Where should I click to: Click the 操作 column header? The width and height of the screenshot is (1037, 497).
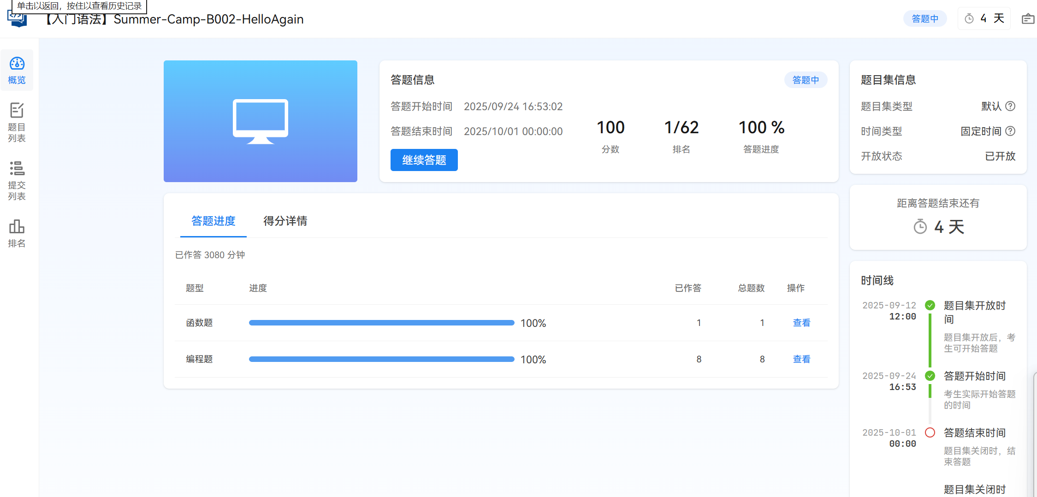(x=796, y=288)
